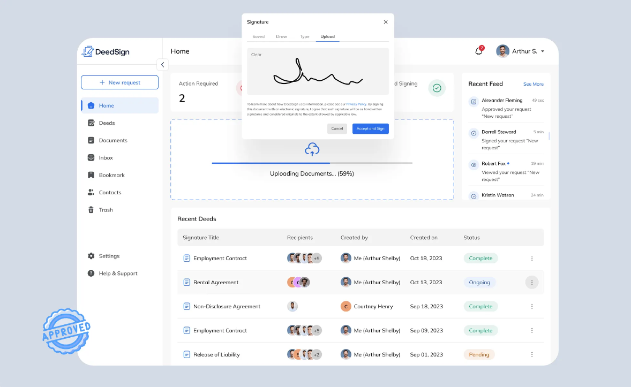The height and width of the screenshot is (387, 631).
Task: Open the Bookmark section
Action: [110, 174]
